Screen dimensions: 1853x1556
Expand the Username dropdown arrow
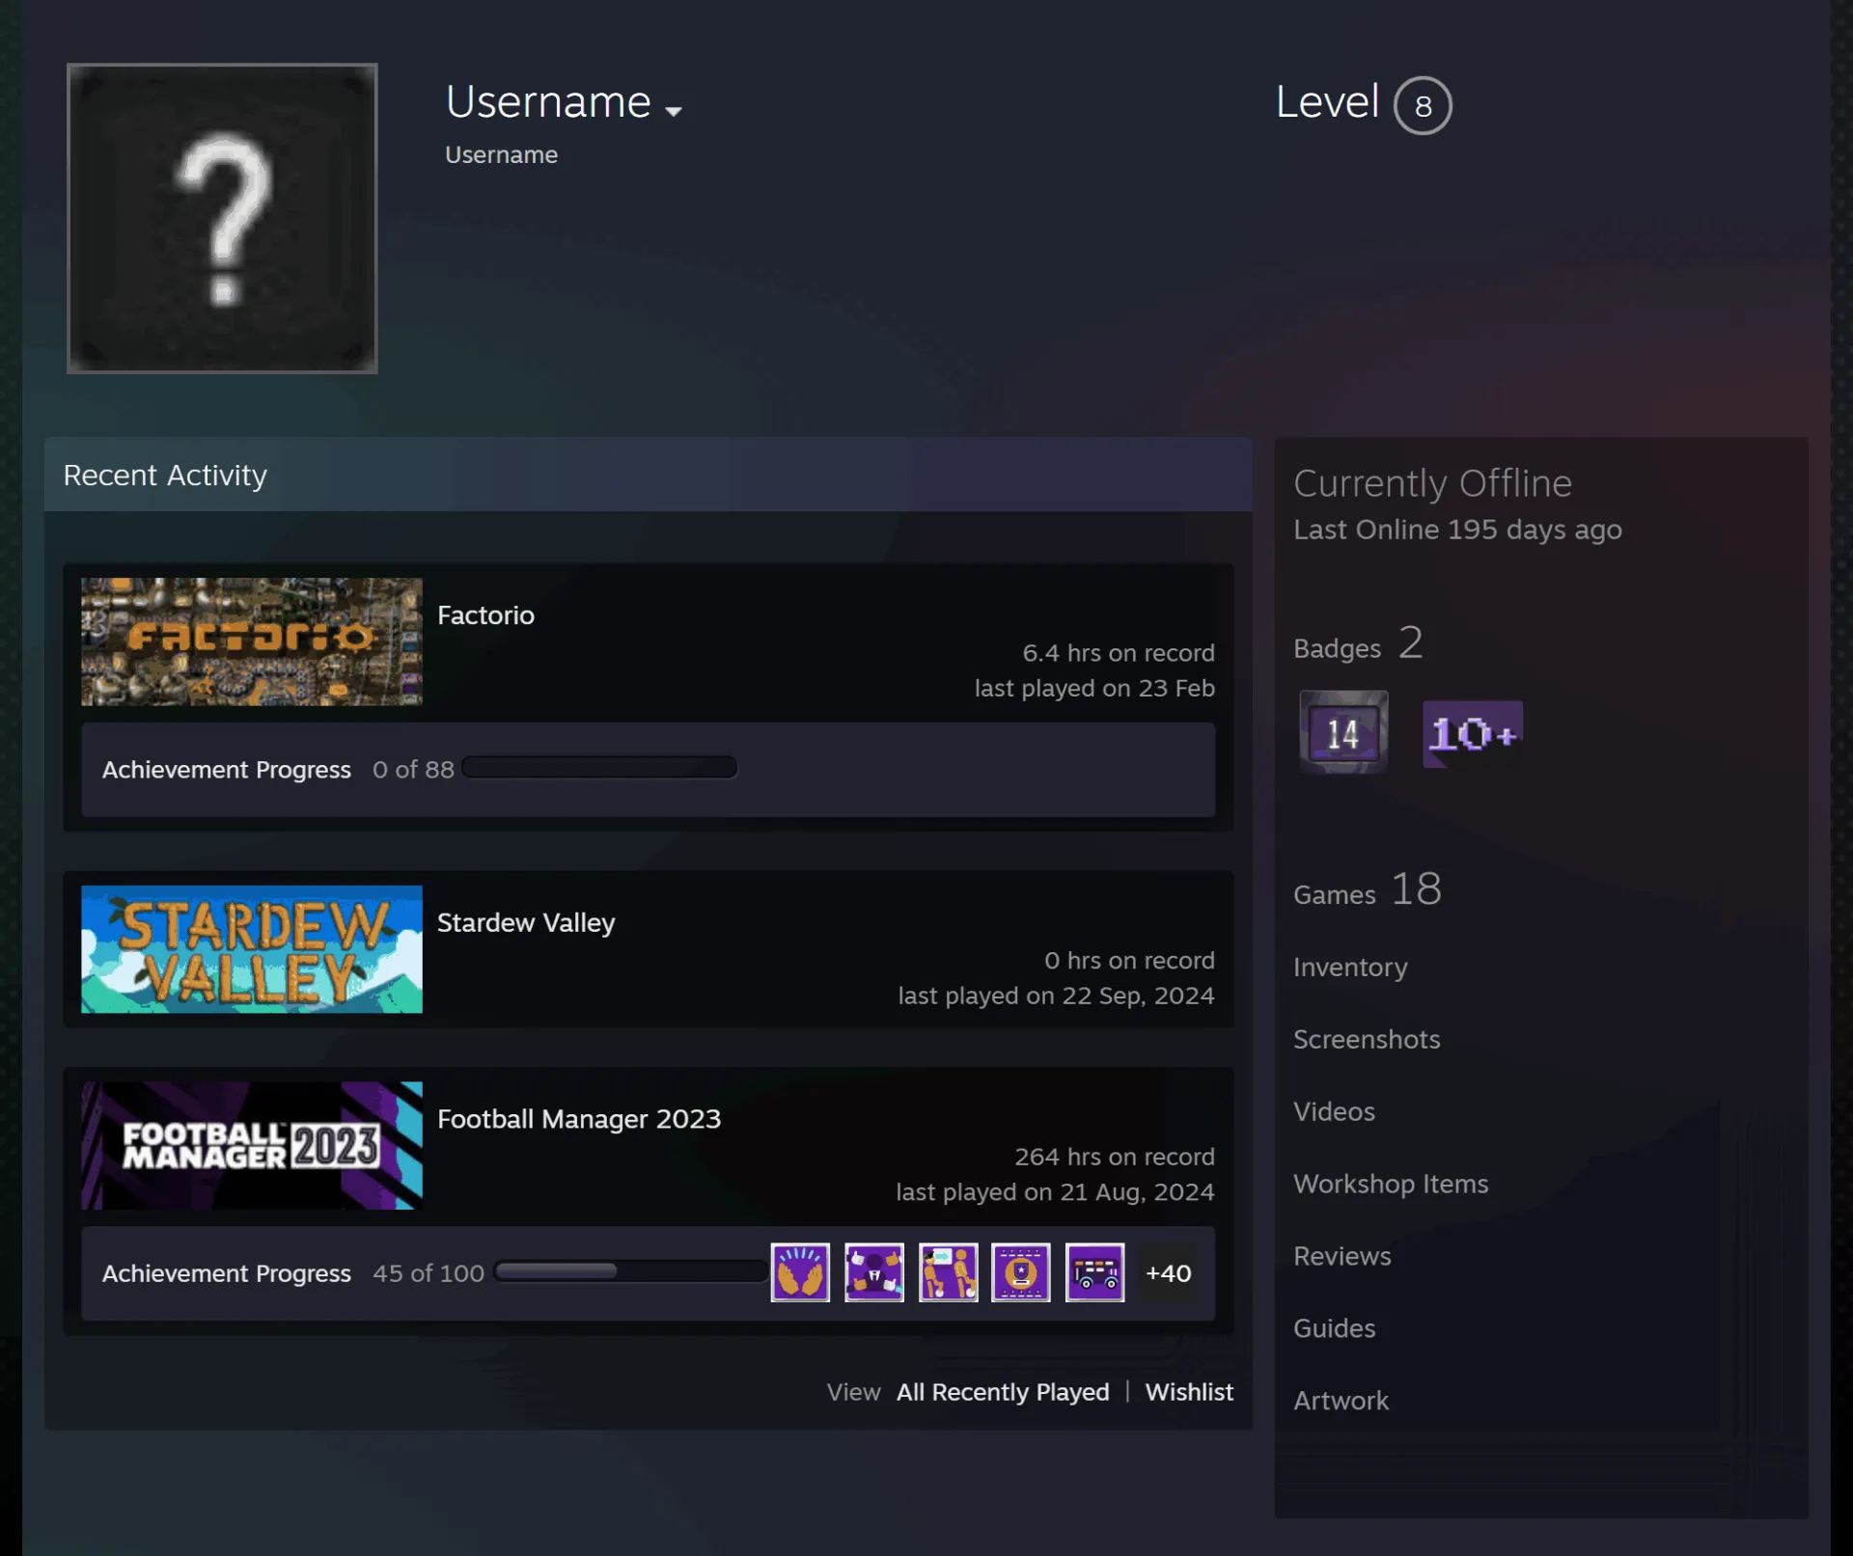click(x=674, y=111)
